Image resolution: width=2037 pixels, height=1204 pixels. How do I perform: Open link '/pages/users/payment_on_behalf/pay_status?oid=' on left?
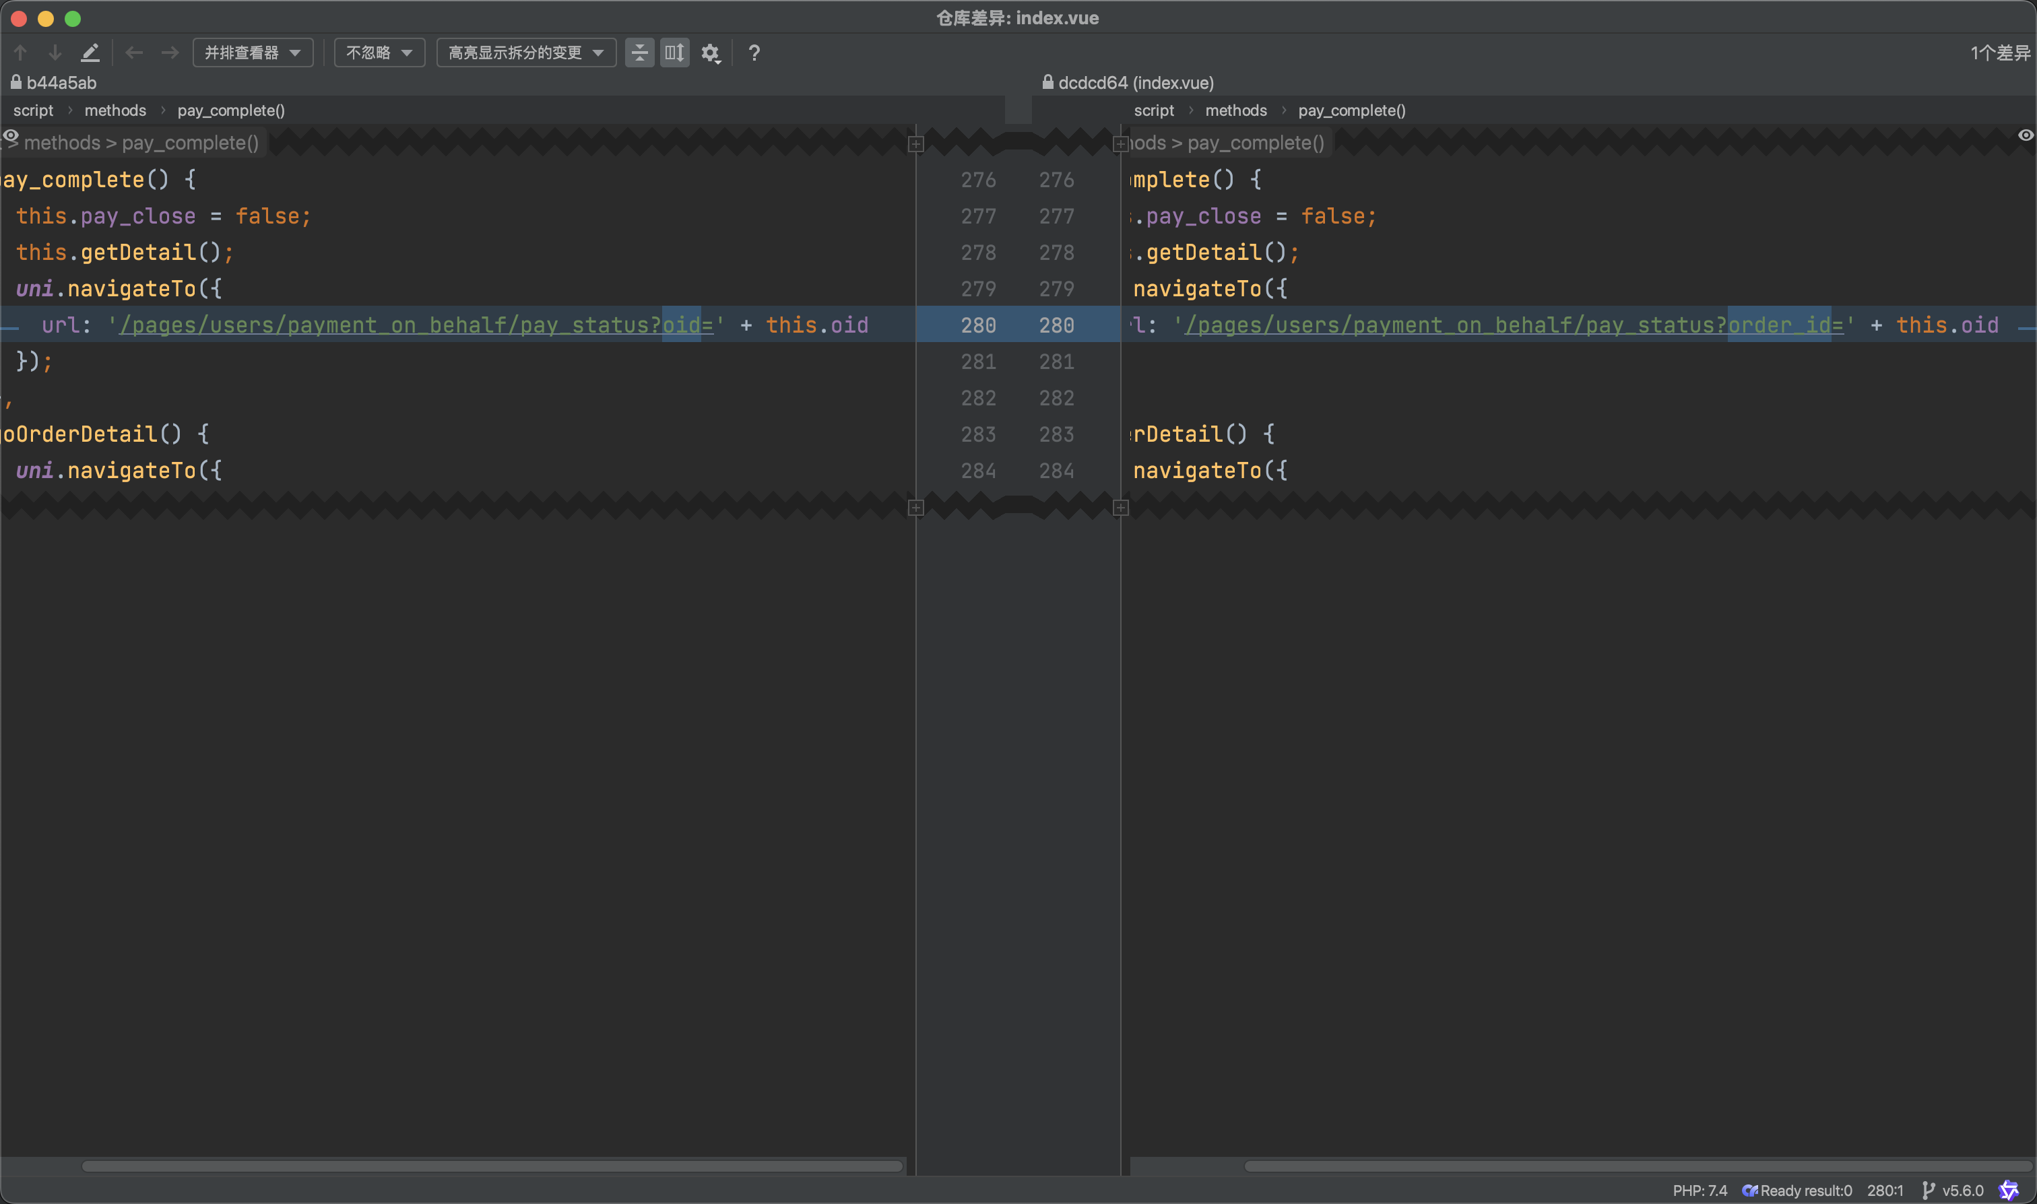coord(416,325)
